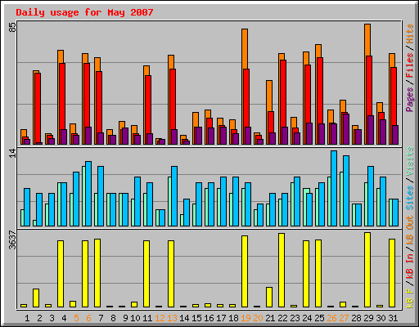
Task: Click day label "31" on the x-axis
Action: 393,318
